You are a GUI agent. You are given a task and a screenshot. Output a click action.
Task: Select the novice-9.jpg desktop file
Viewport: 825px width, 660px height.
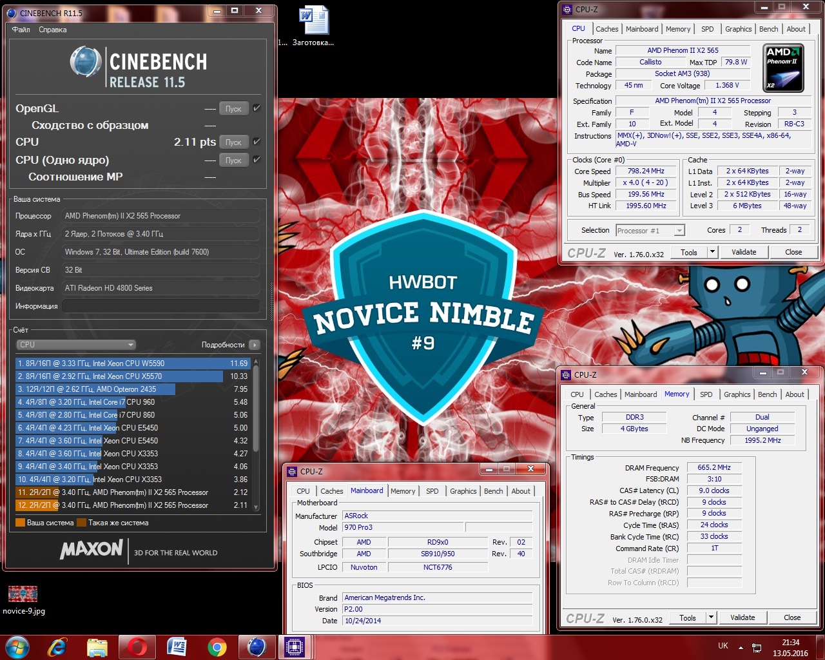point(23,600)
